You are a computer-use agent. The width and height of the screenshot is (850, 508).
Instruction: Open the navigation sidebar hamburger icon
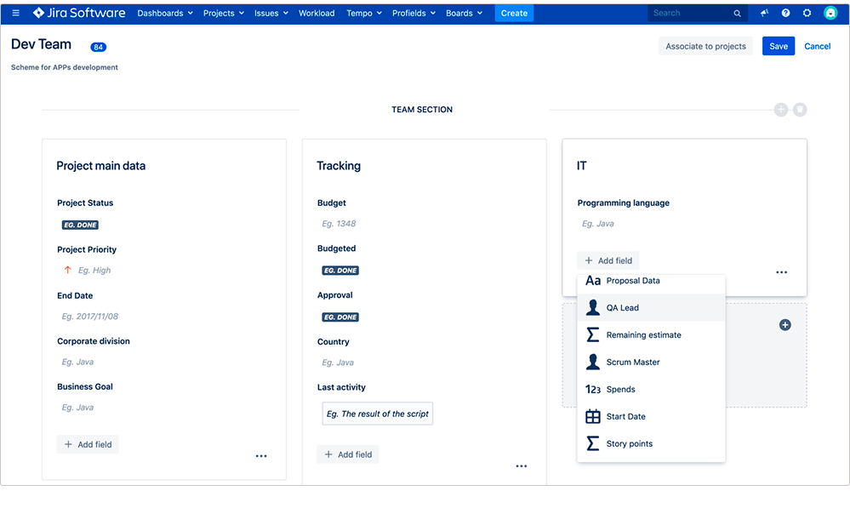(x=15, y=13)
